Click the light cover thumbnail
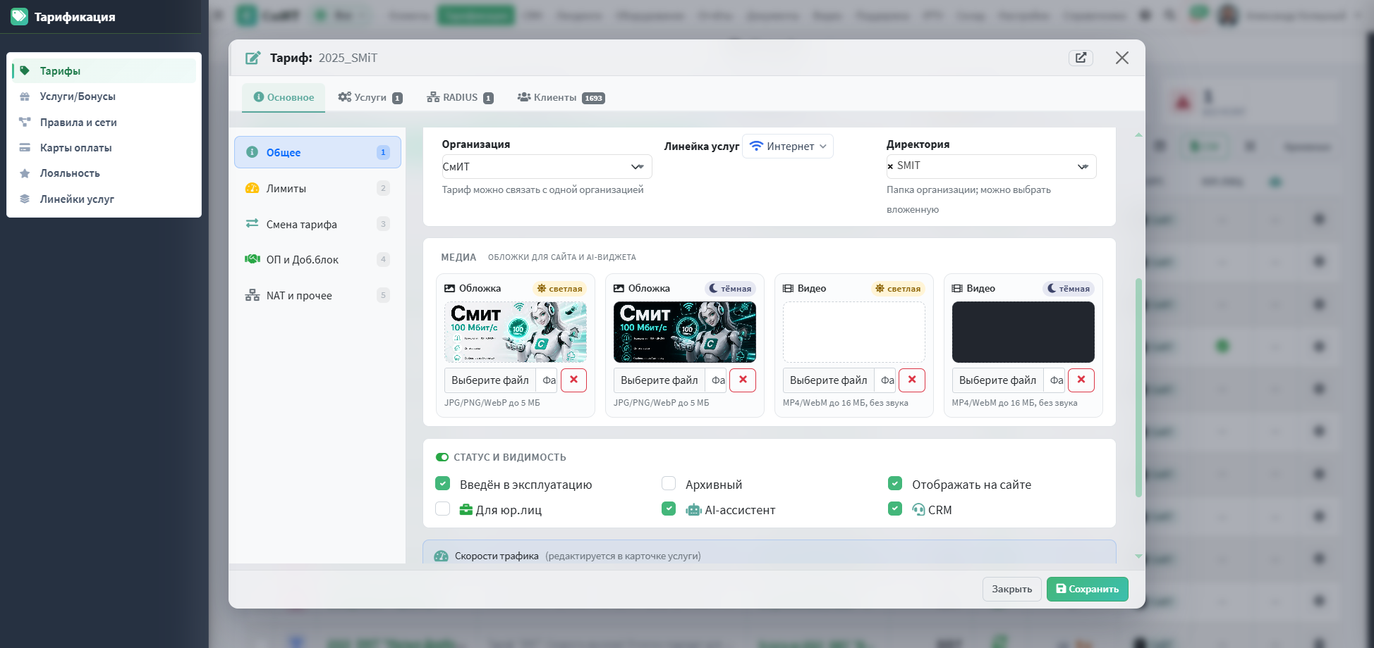 [516, 332]
